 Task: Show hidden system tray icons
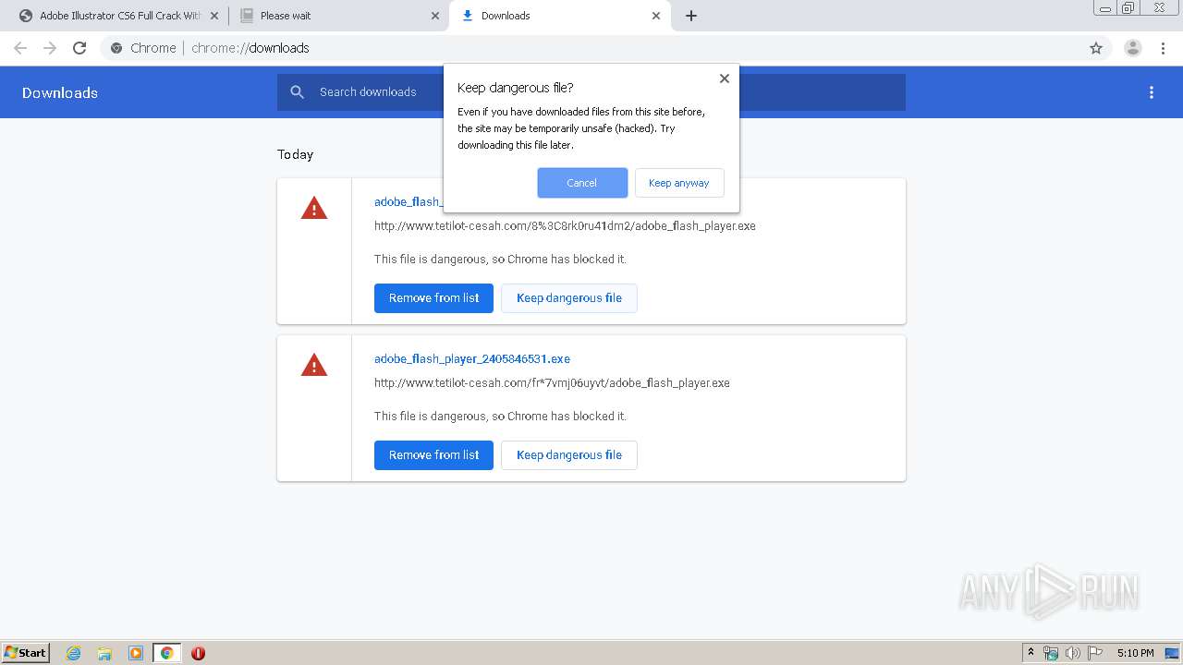[x=1031, y=653]
